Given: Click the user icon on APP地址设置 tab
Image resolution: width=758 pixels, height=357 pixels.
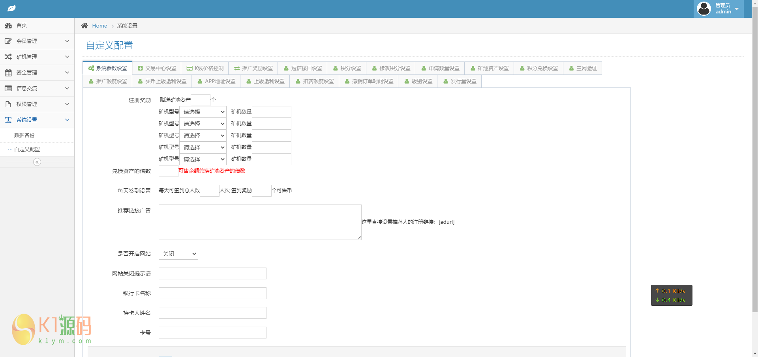Looking at the screenshot, I should (200, 81).
